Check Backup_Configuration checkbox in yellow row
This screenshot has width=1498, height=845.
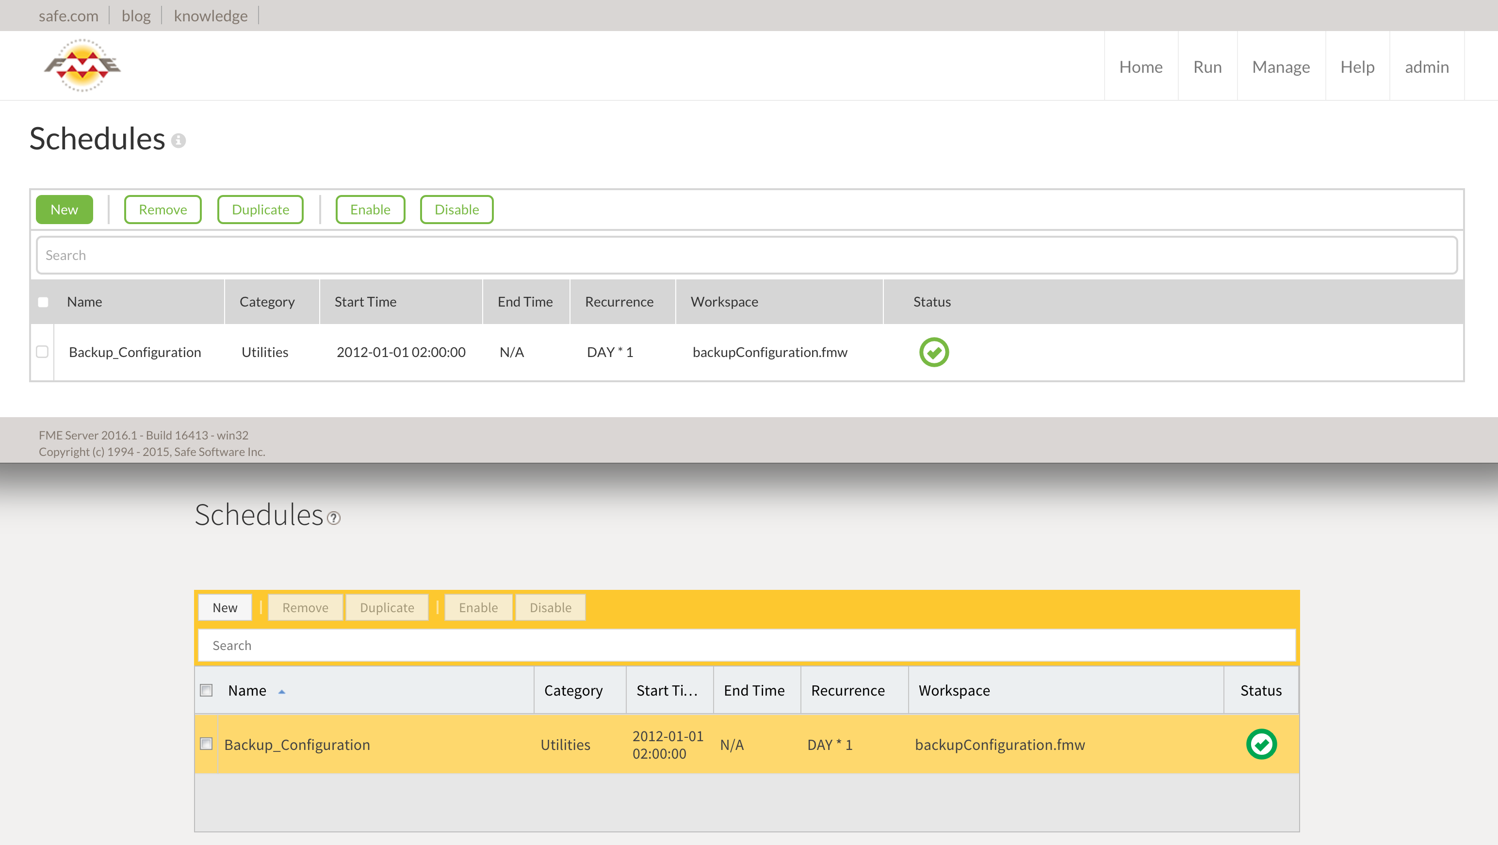[207, 744]
